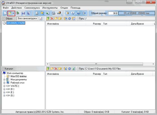
Task: Click the New image toolbar icon
Action: coord(5,13)
